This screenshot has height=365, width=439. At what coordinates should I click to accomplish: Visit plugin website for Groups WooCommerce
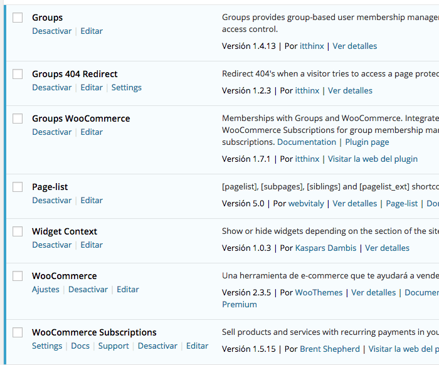pyautogui.click(x=373, y=159)
